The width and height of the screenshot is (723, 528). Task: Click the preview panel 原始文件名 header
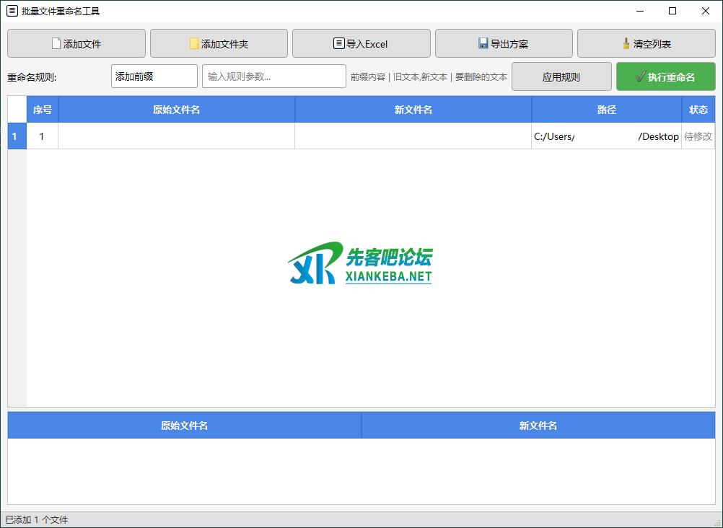click(184, 426)
